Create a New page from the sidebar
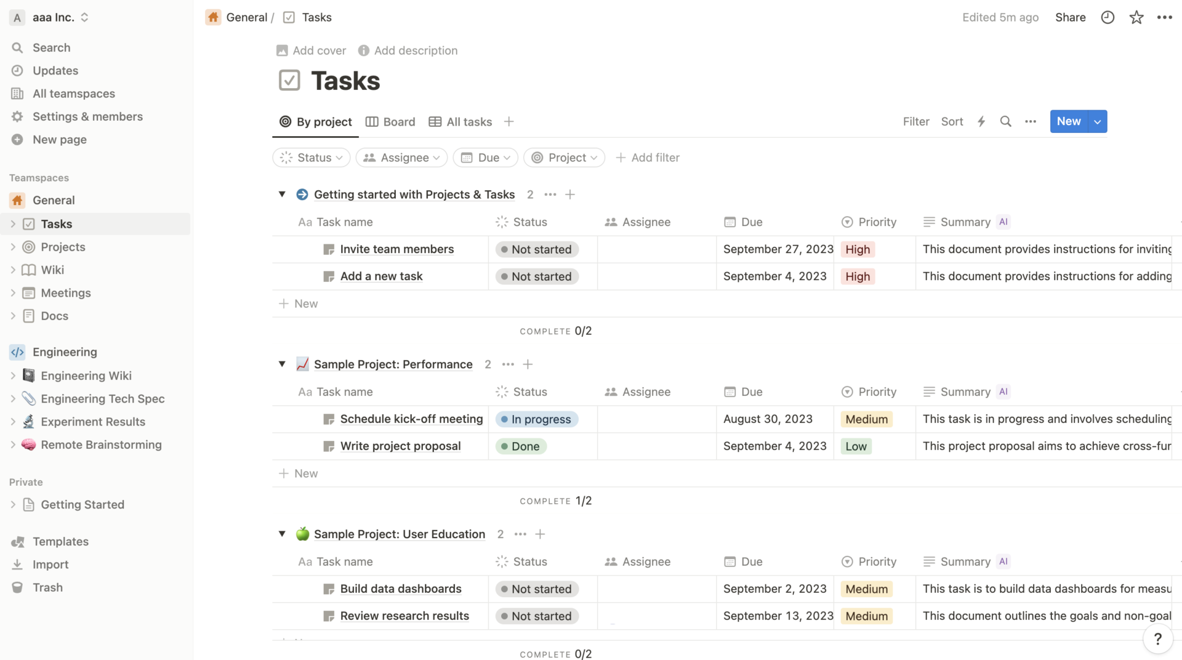This screenshot has height=660, width=1182. pos(59,140)
